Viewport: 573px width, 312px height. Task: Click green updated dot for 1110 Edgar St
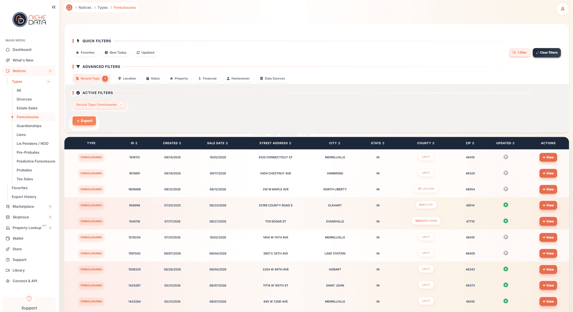(506, 221)
